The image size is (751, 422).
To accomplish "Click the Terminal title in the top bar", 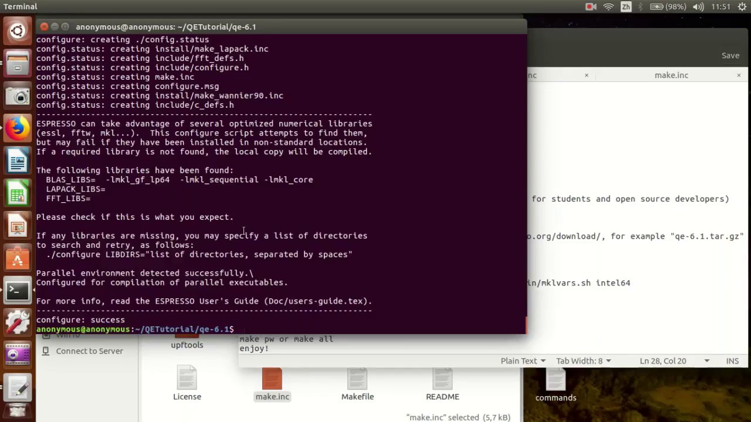I will pyautogui.click(x=20, y=6).
